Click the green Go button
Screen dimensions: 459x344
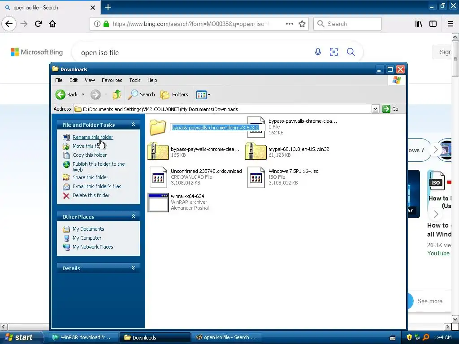click(390, 109)
